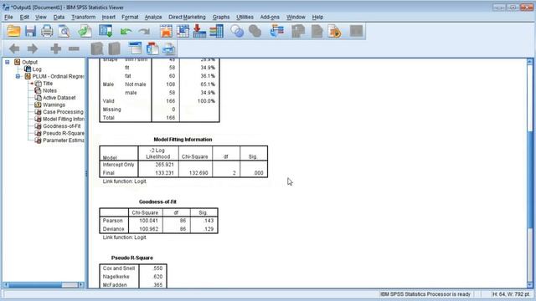Open the Window menu
Image resolution: width=536 pixels, height=301 pixels.
[x=296, y=17]
